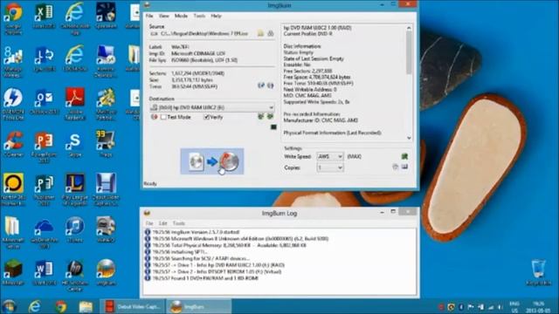The width and height of the screenshot is (559, 314).
Task: Click the Total Physical Memory log line
Action: coord(229,245)
